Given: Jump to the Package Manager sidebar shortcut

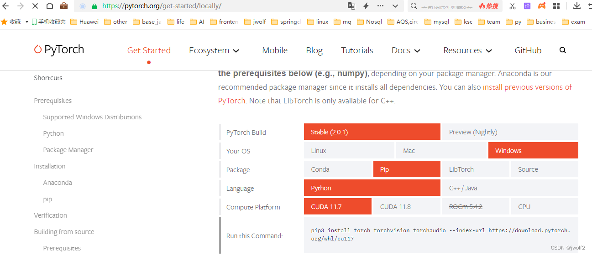Looking at the screenshot, I should (68, 150).
